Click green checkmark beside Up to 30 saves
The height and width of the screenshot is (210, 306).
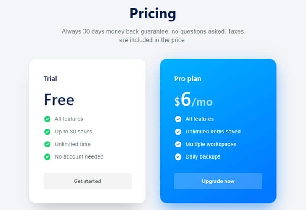point(47,132)
